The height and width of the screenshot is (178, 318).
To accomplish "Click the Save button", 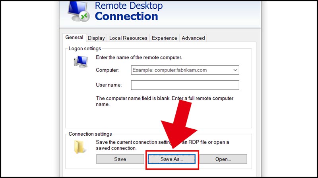I will [x=120, y=159].
